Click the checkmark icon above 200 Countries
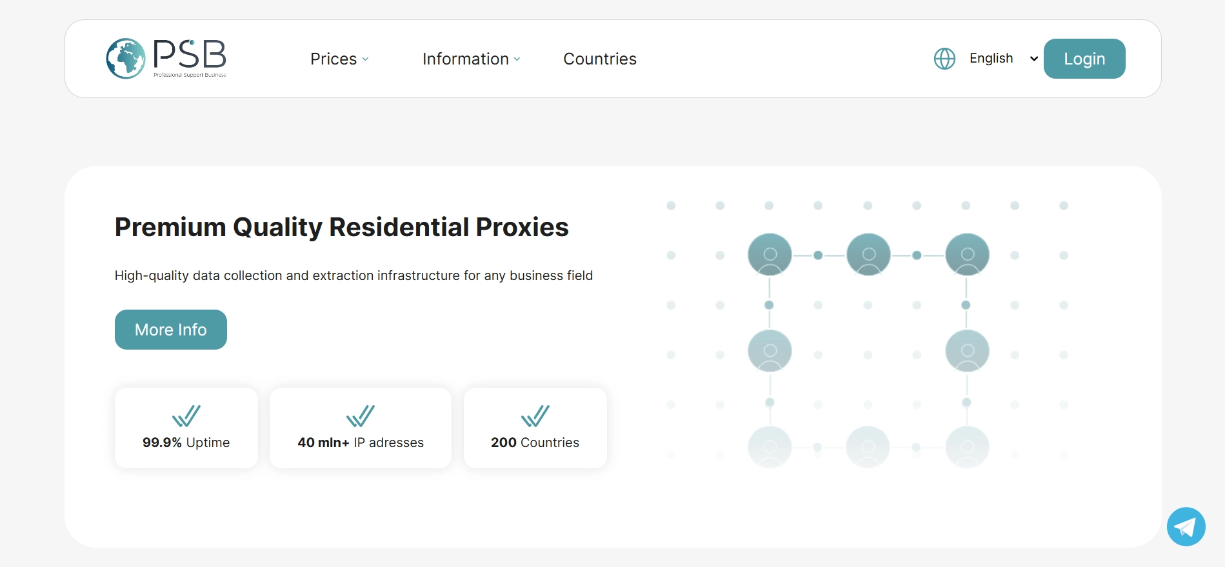The height and width of the screenshot is (567, 1225). [x=535, y=416]
